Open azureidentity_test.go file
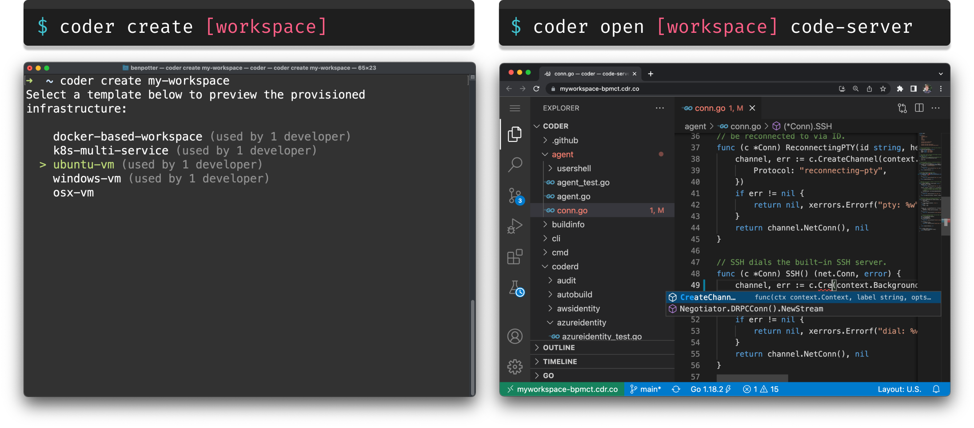The height and width of the screenshot is (428, 974). [x=603, y=336]
